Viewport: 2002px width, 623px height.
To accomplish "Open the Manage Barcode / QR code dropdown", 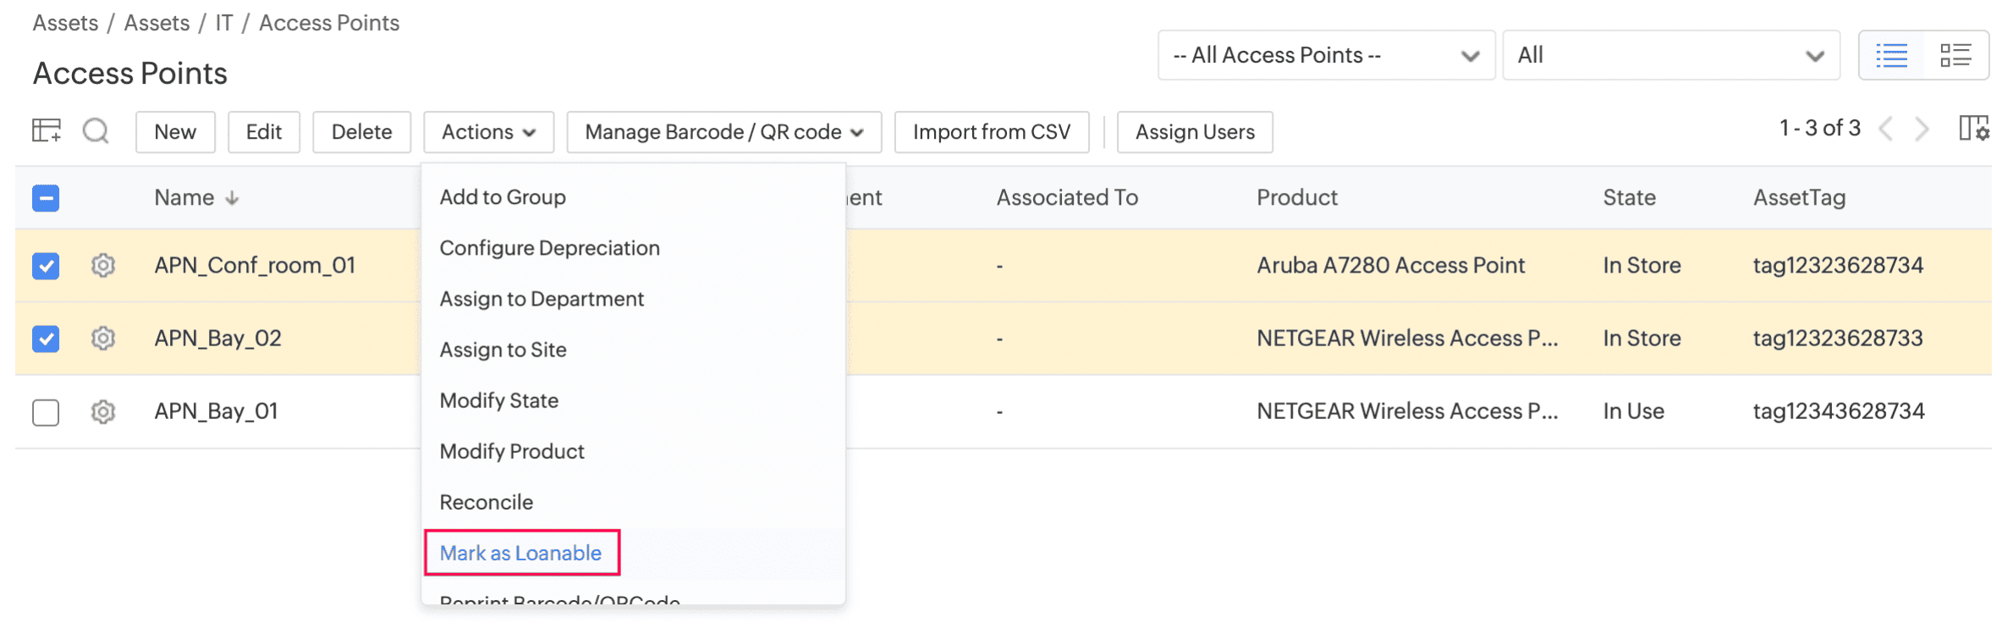I will coord(723,132).
